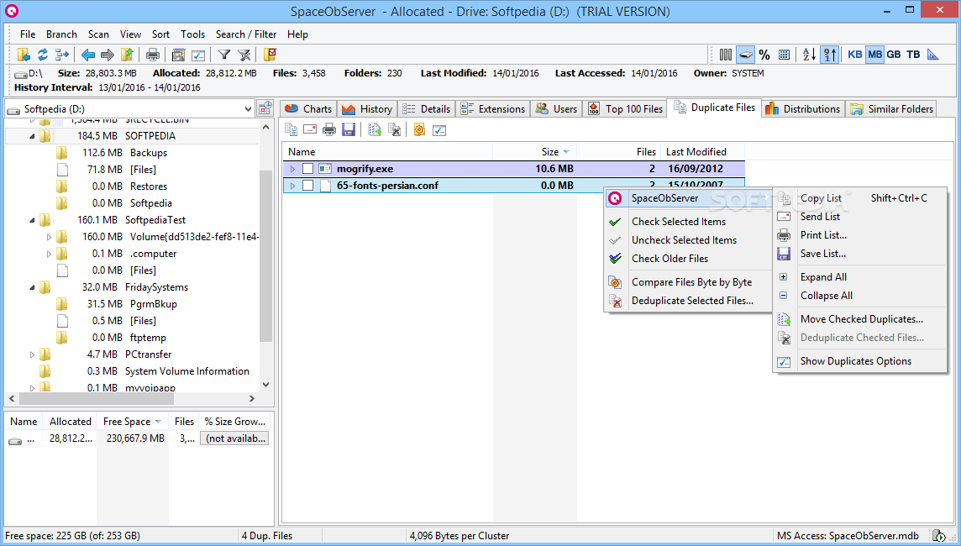Collapse the SoftpediaTest folder node
Screen dimensions: 961x546
pyautogui.click(x=32, y=220)
